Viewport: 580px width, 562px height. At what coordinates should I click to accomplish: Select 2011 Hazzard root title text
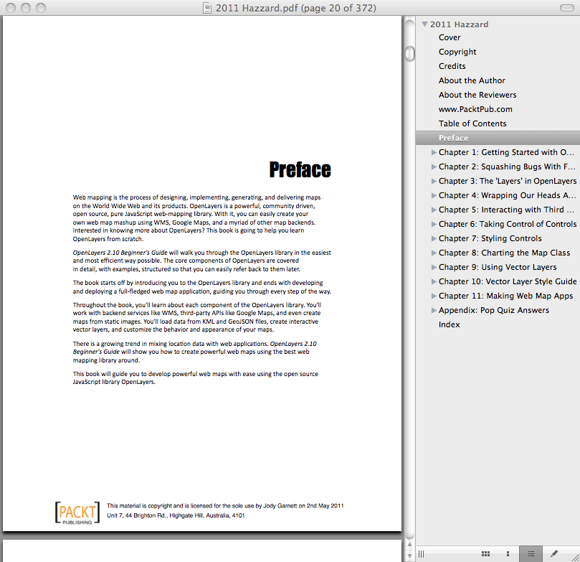point(459,24)
